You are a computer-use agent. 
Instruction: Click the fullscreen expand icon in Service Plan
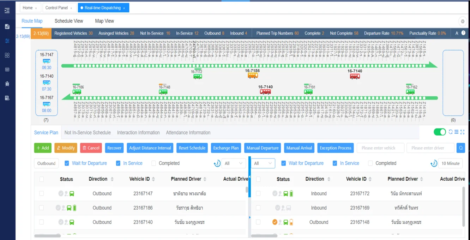(x=462, y=132)
